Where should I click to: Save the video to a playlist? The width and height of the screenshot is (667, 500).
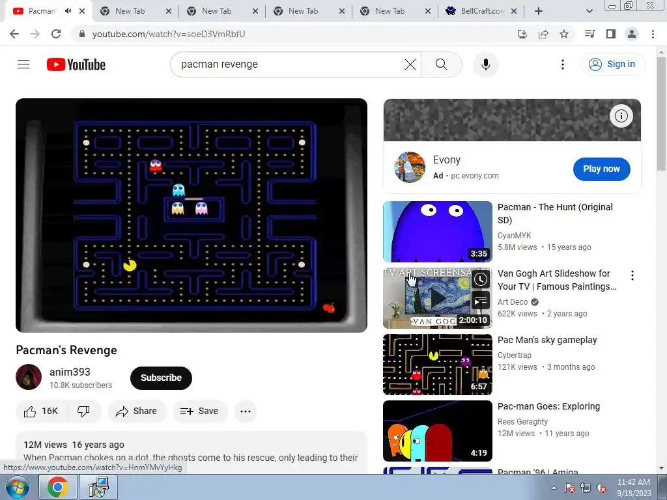click(x=199, y=411)
